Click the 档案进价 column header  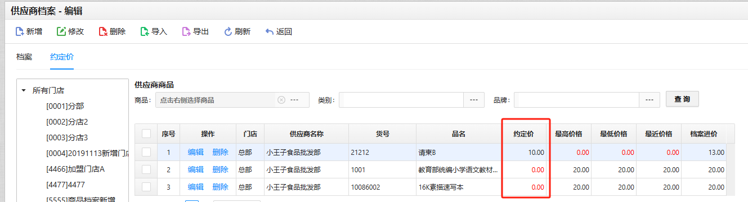point(704,134)
